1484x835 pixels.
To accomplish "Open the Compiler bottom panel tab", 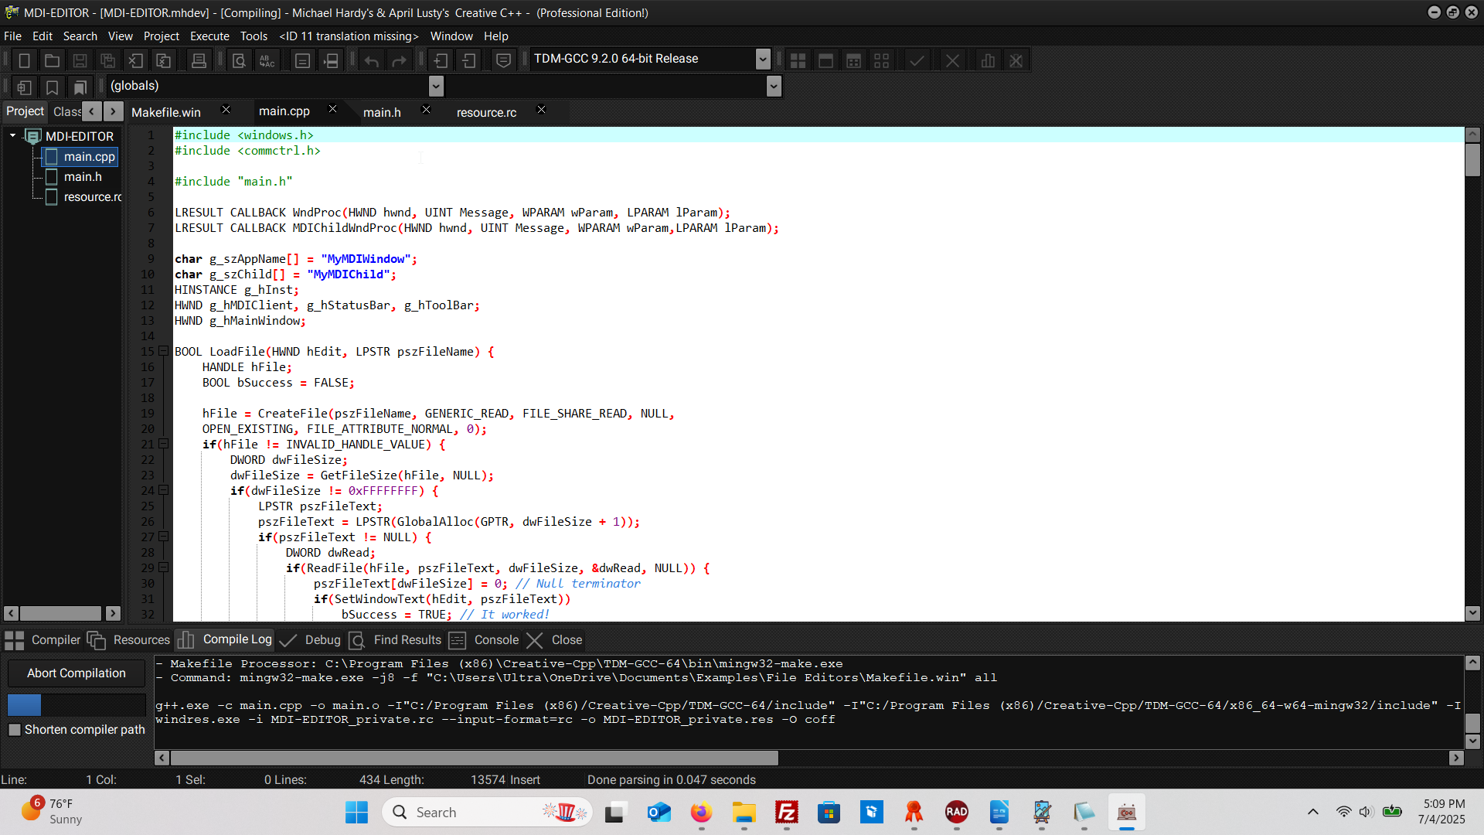I will coord(43,640).
